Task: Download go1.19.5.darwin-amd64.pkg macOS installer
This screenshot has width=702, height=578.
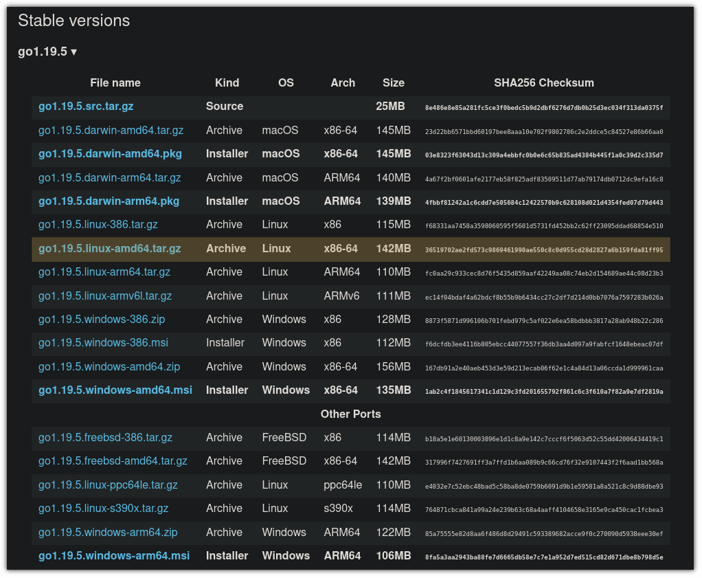Action: [110, 154]
